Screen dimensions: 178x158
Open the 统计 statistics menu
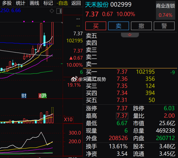pos(20,3)
